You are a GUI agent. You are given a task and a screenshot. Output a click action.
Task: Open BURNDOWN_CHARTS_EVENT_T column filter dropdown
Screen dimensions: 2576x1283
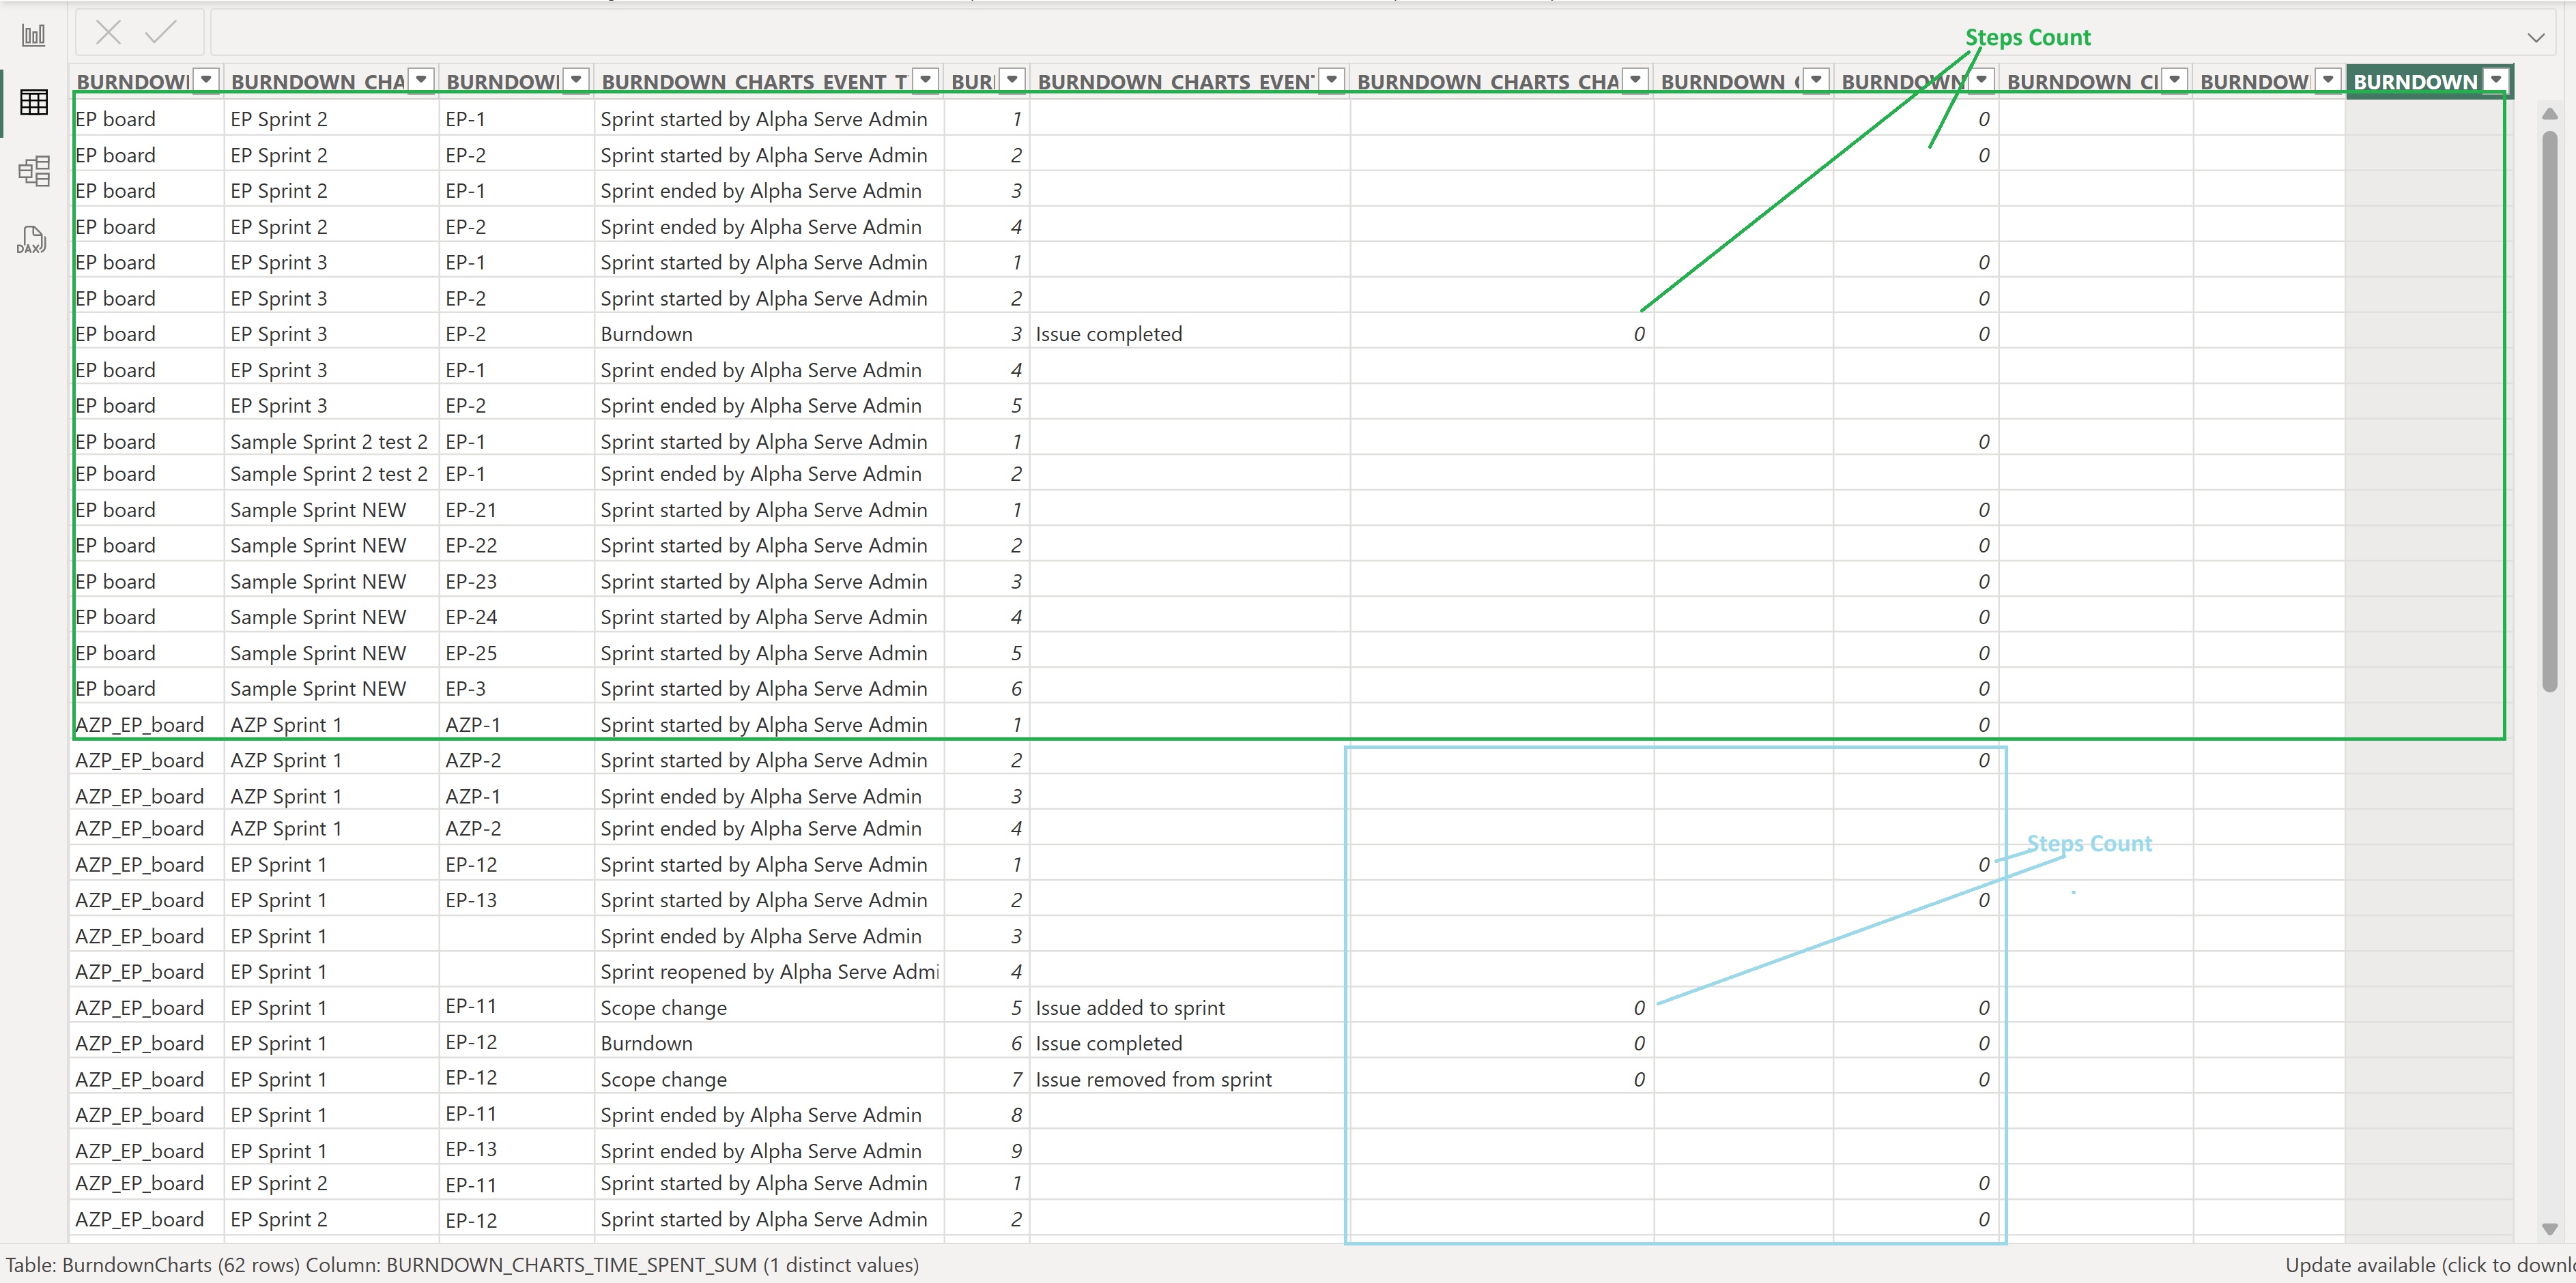926,80
